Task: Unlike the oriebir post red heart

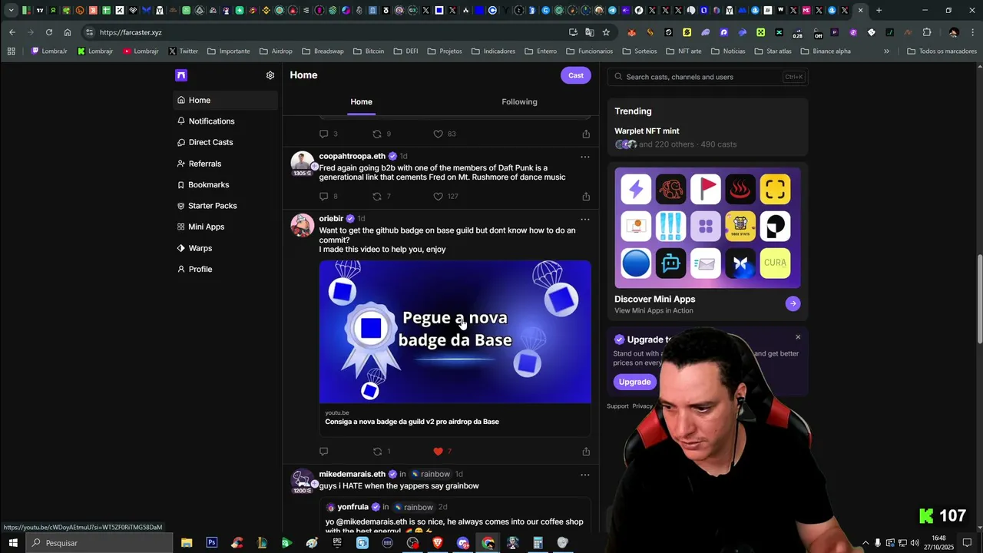Action: 439,452
